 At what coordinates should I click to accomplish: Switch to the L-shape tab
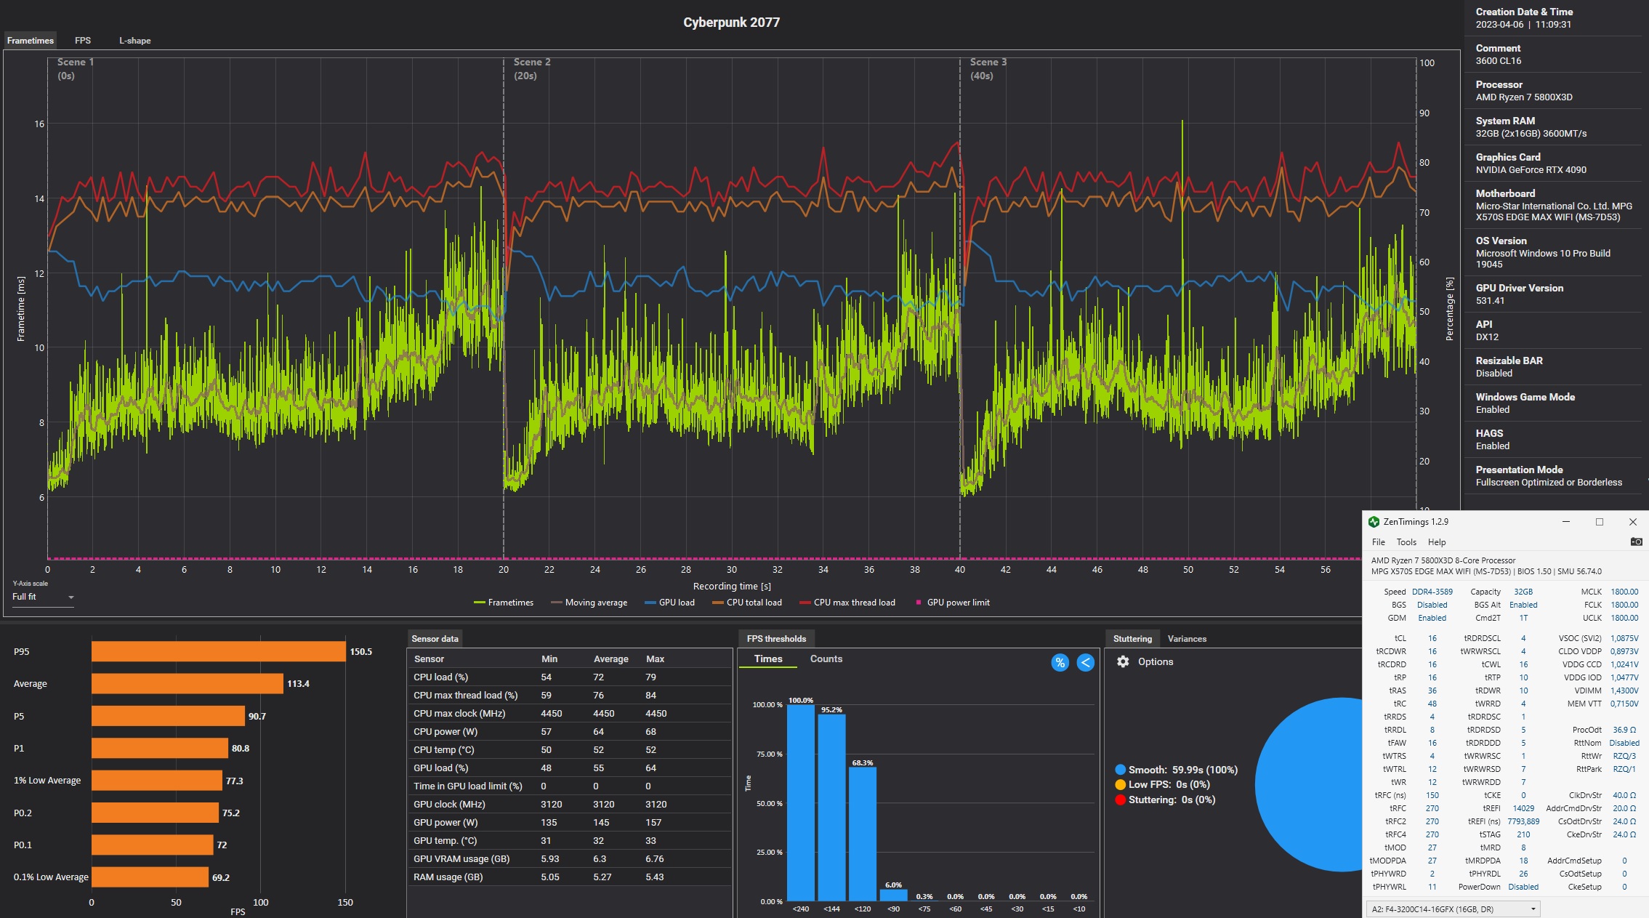pos(134,41)
